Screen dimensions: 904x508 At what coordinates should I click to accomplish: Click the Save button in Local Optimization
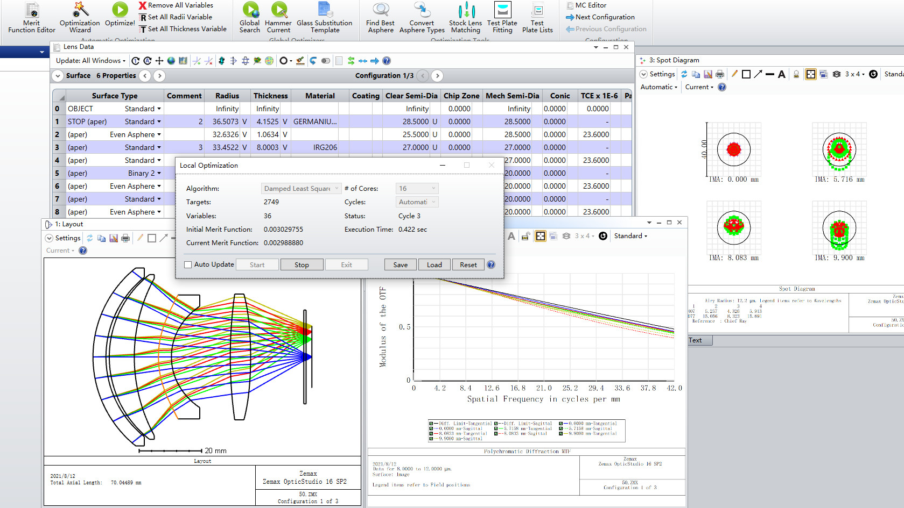[x=400, y=264]
